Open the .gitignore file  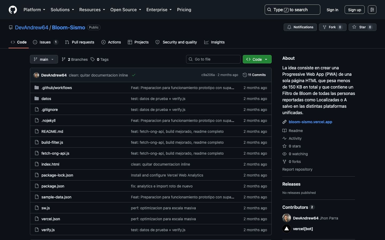(49, 110)
